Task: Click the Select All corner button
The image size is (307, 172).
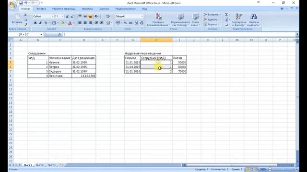Action: click(x=11, y=40)
